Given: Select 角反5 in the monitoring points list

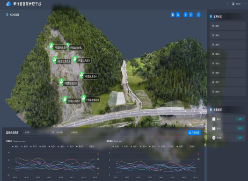Looking at the screenshot, I should pyautogui.click(x=227, y=64).
